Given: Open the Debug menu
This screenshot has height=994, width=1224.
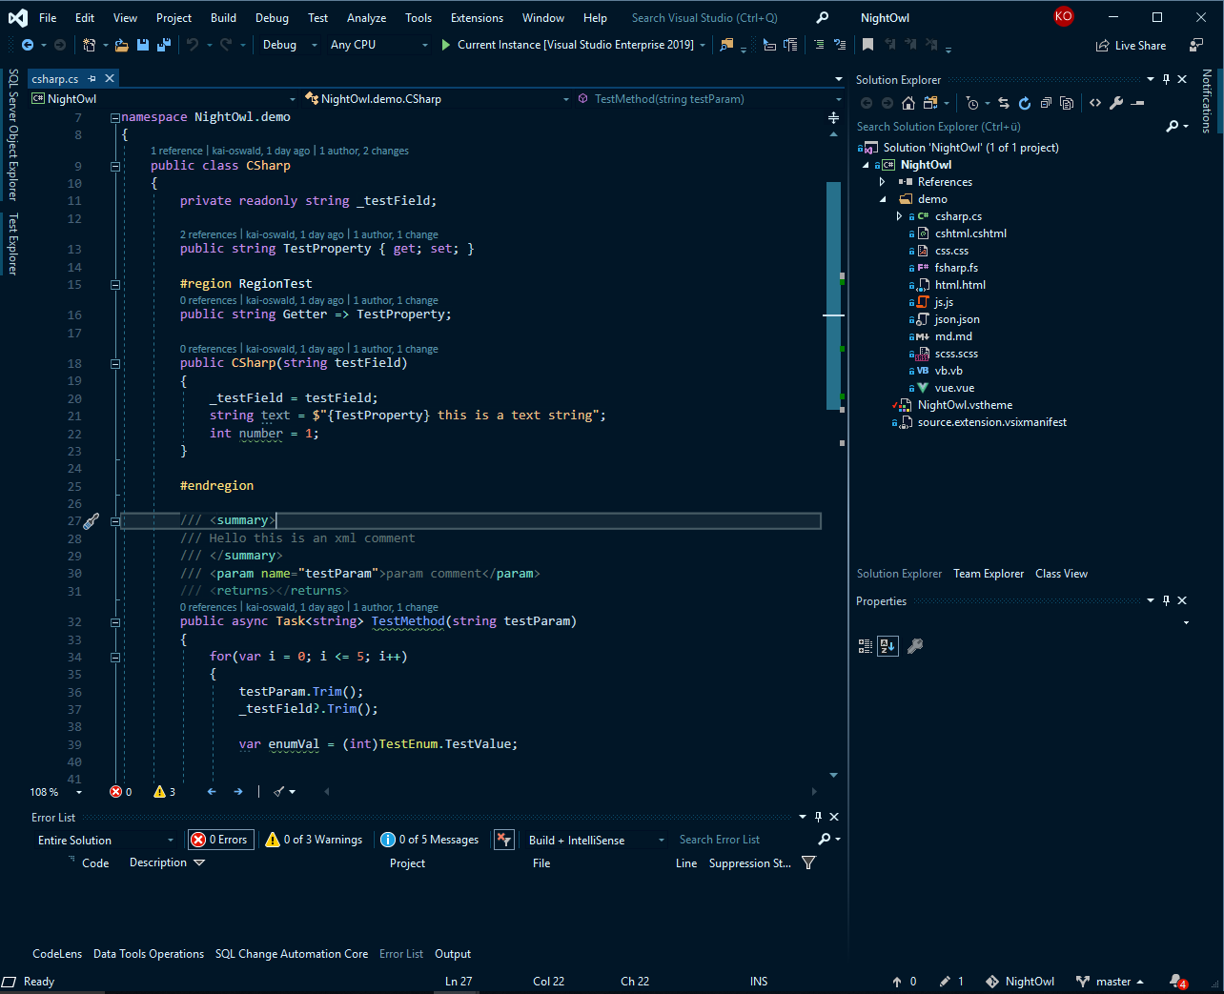Looking at the screenshot, I should (271, 17).
